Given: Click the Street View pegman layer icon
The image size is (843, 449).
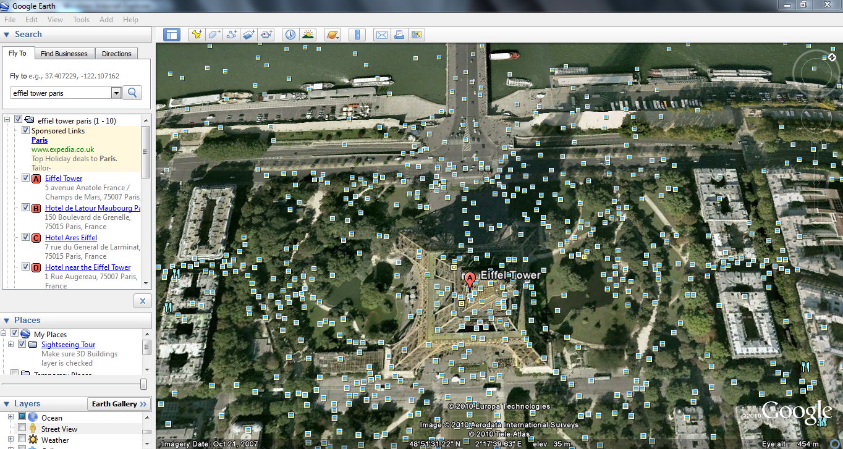Looking at the screenshot, I should tap(33, 429).
